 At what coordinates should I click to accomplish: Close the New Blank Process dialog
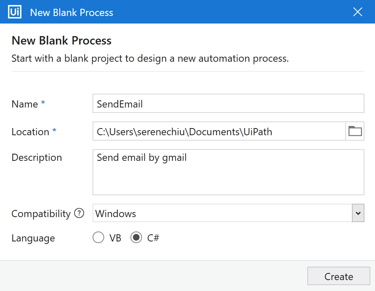(x=358, y=12)
